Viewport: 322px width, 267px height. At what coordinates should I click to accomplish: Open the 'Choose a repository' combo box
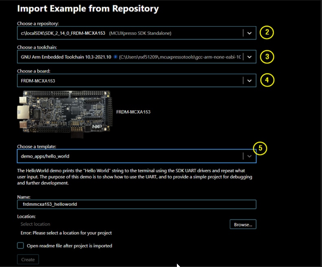(x=130, y=33)
